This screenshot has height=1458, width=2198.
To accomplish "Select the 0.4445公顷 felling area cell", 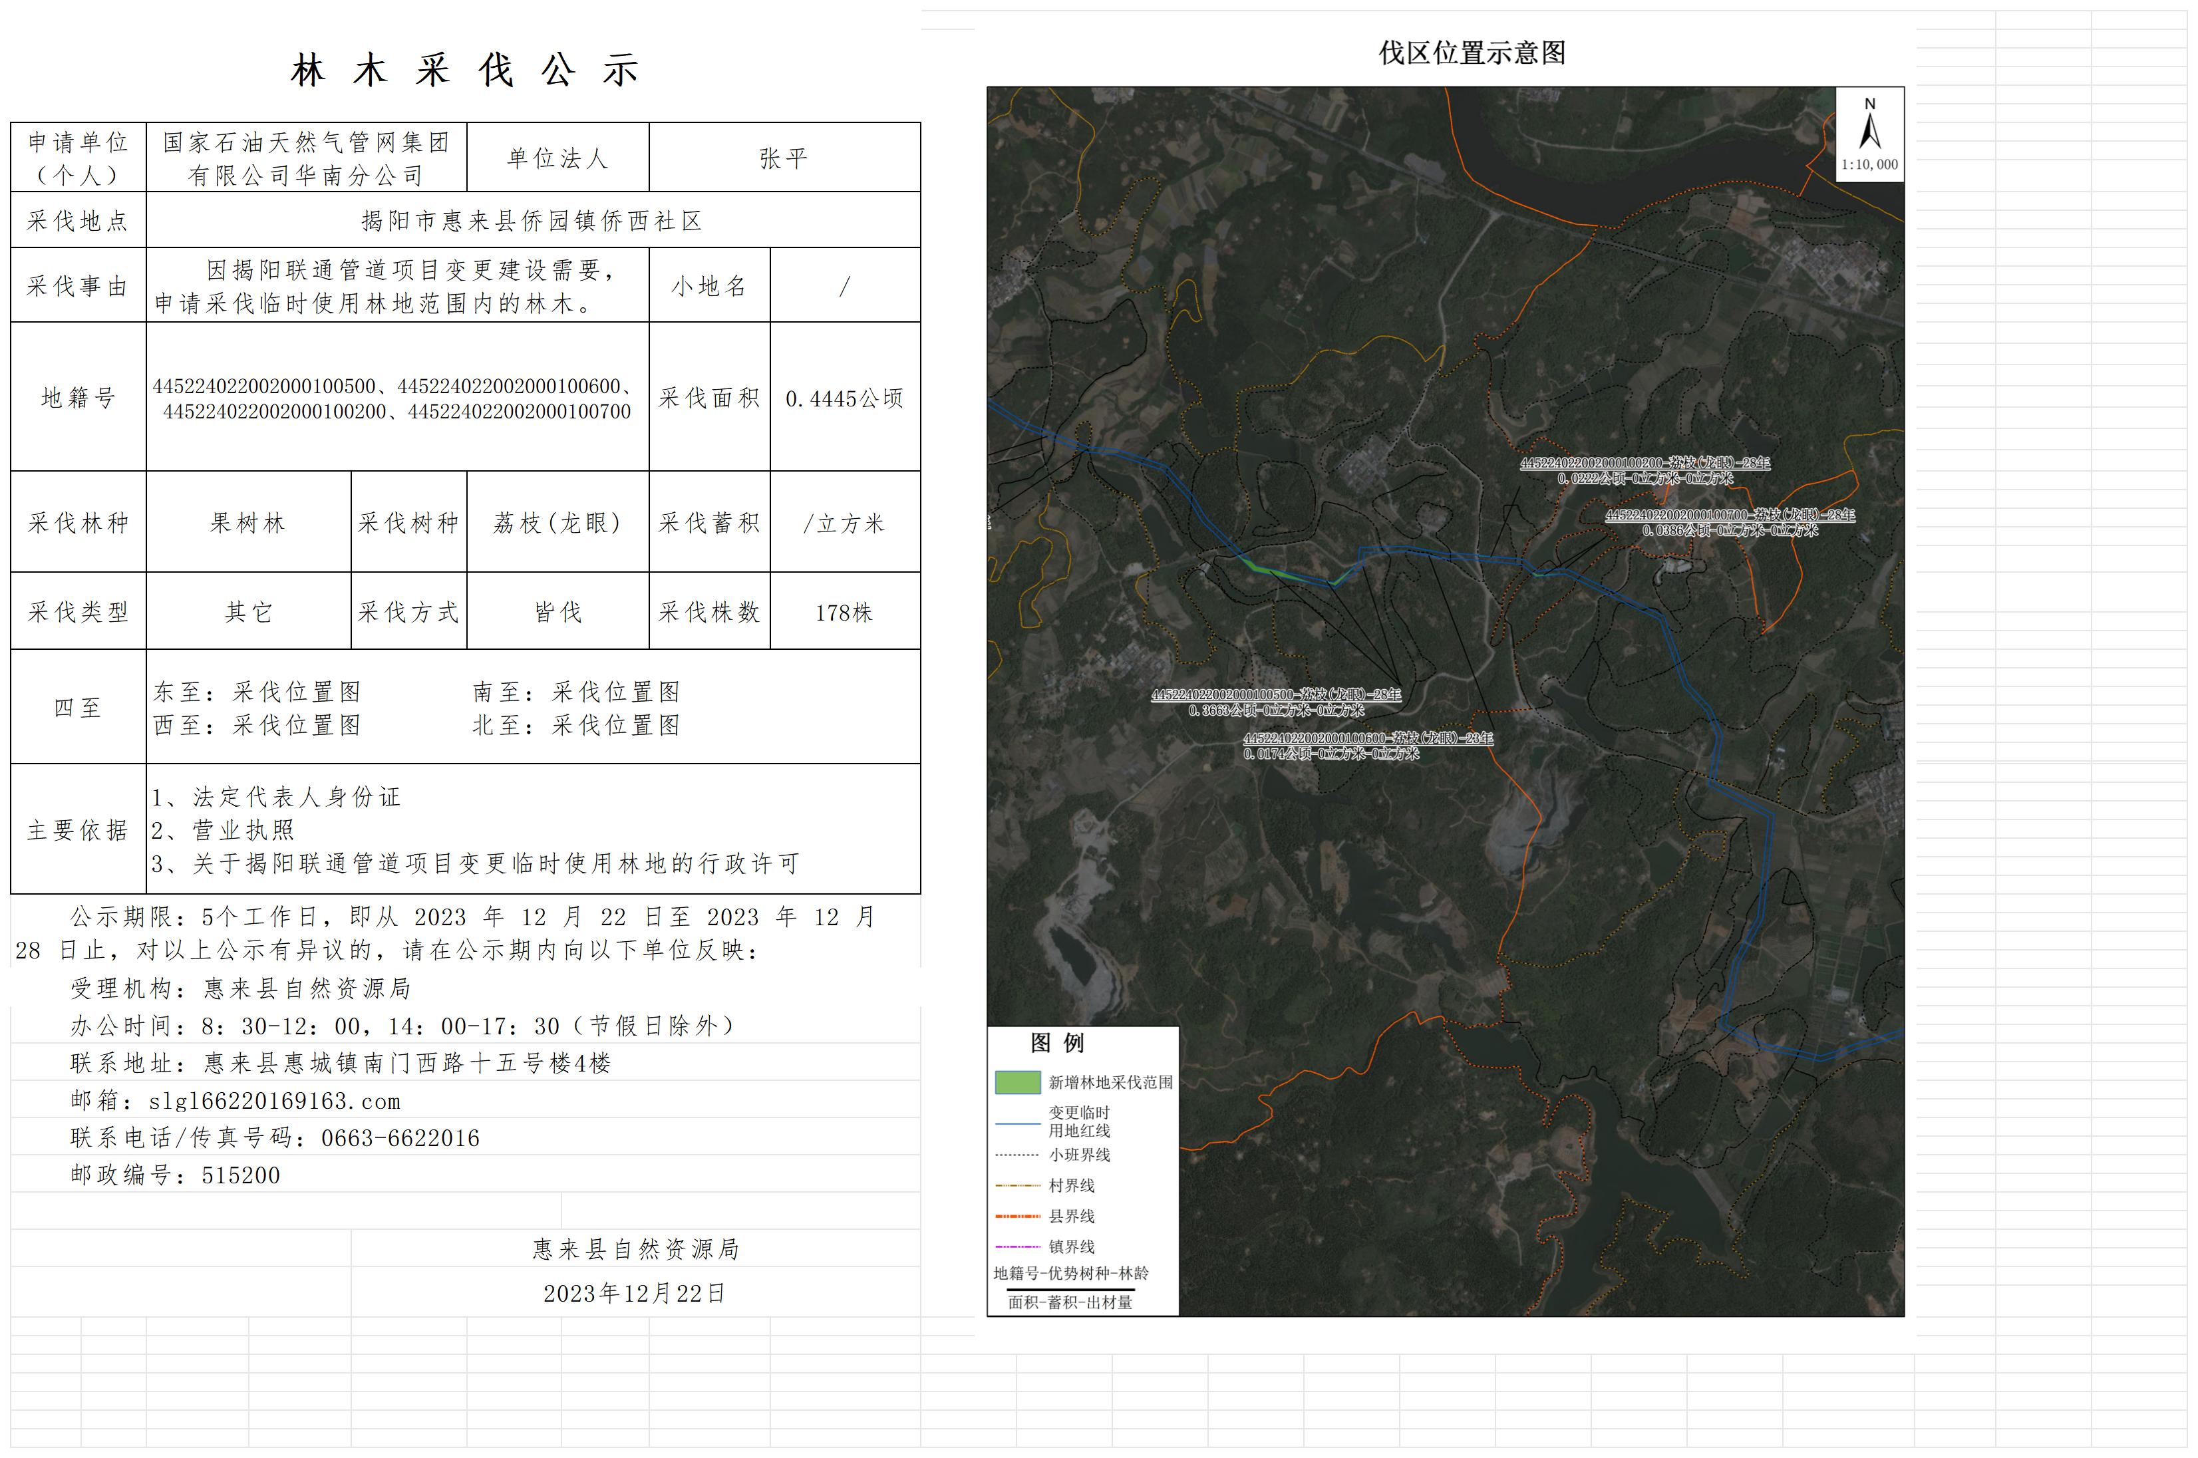I will 844,398.
